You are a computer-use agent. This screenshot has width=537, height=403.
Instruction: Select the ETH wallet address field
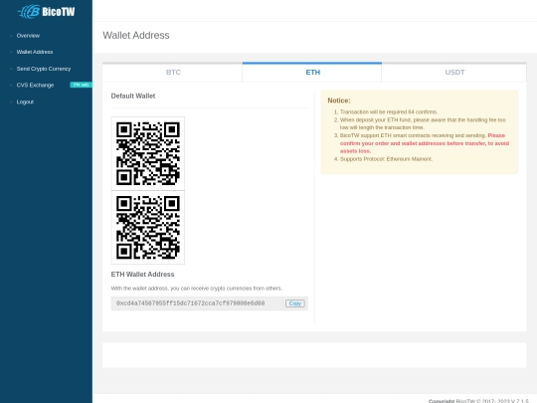coord(198,303)
